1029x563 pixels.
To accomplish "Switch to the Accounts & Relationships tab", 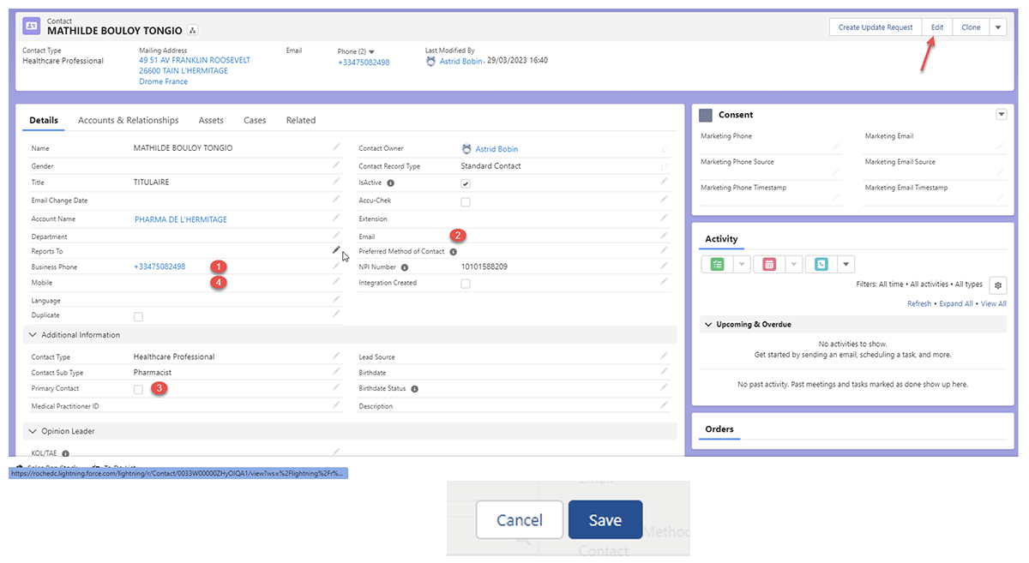I will click(x=128, y=121).
